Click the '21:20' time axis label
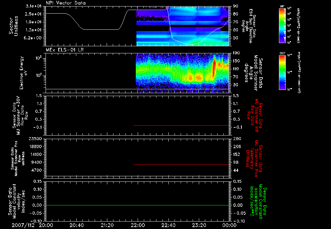 click(x=107, y=225)
